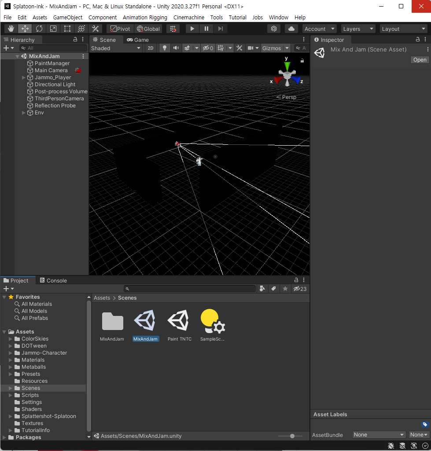Open scene camera settings
The height and width of the screenshot is (451, 431).
tap(250, 48)
